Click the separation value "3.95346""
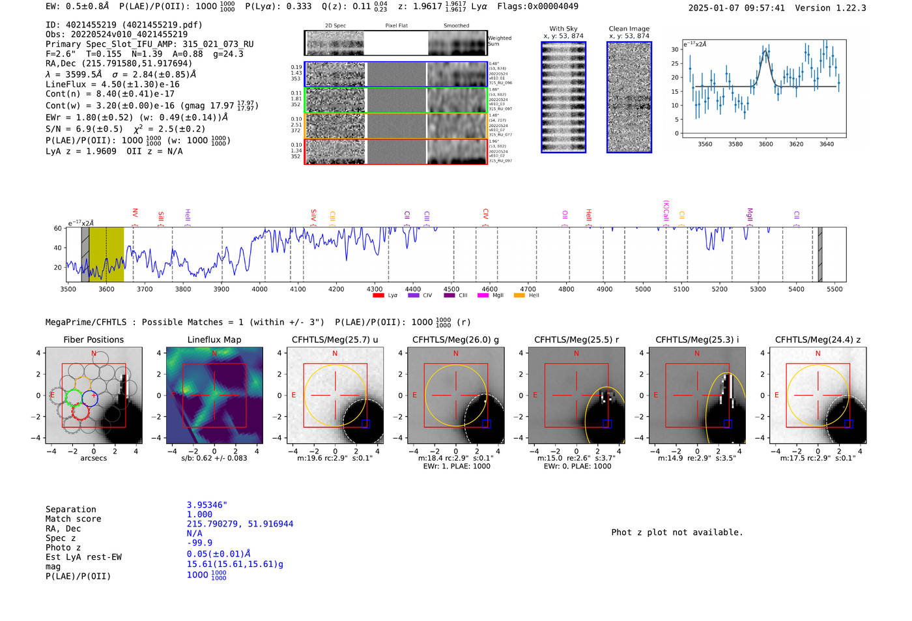 207,505
